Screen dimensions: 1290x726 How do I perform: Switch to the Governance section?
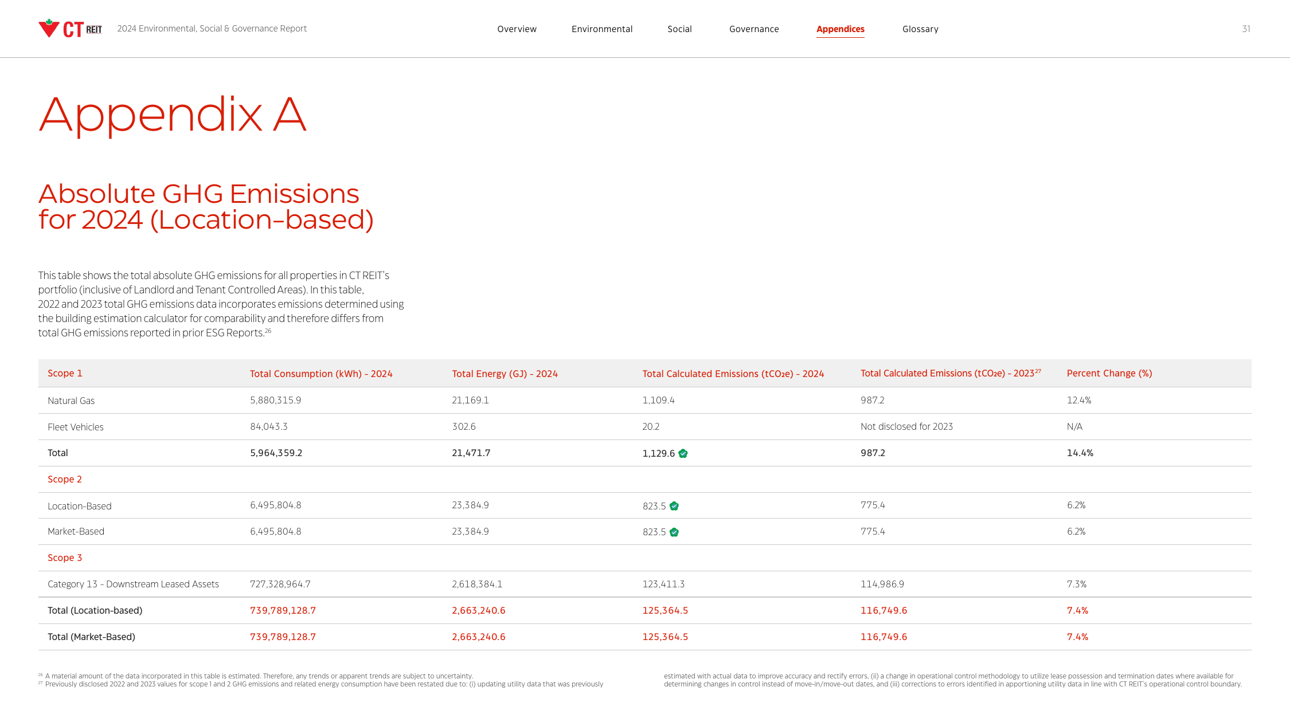coord(754,29)
